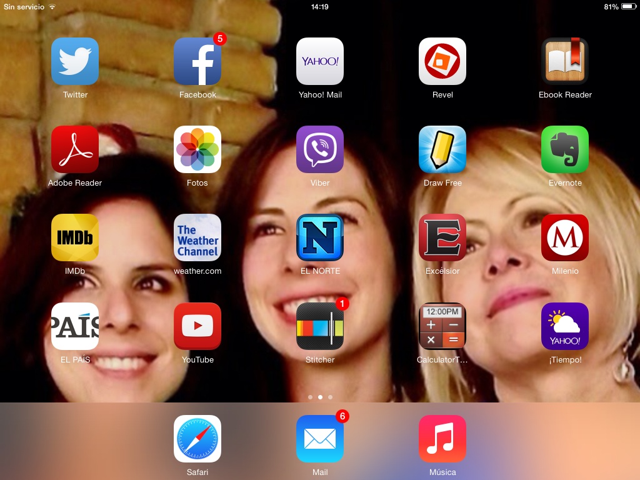Launch the EL PAÍS app

pyautogui.click(x=75, y=326)
